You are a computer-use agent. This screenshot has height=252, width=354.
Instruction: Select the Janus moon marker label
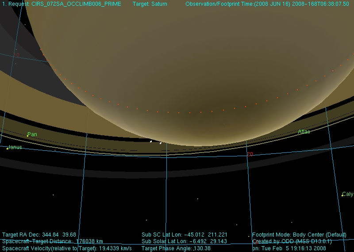click(x=14, y=147)
